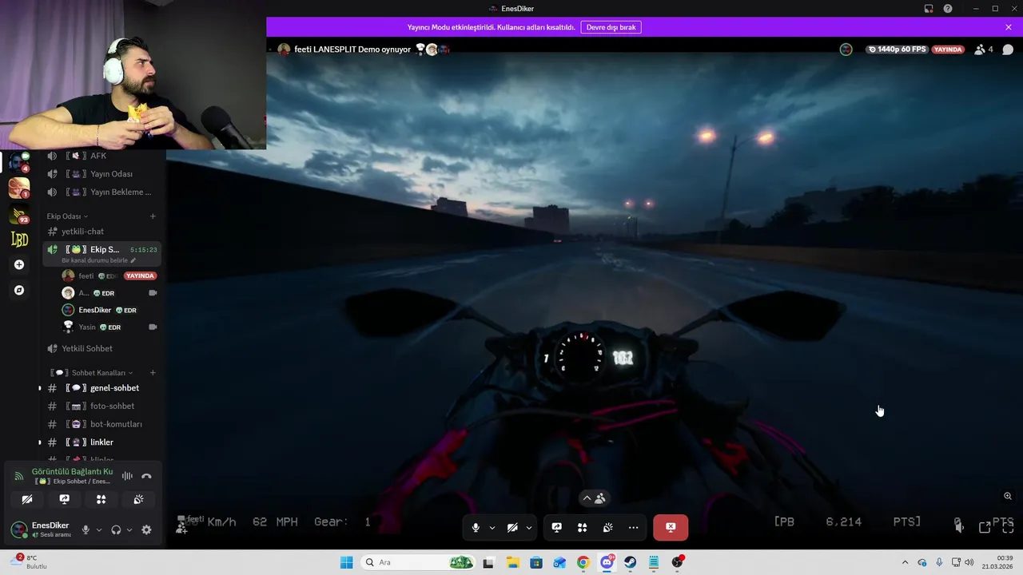Edit channel status pencil under Ekip S...
The width and height of the screenshot is (1023, 575).
click(x=133, y=260)
